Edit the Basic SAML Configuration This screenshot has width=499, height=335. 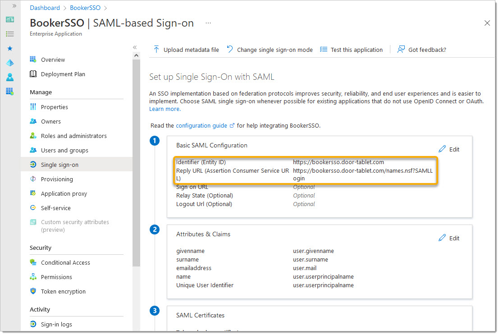click(x=449, y=149)
